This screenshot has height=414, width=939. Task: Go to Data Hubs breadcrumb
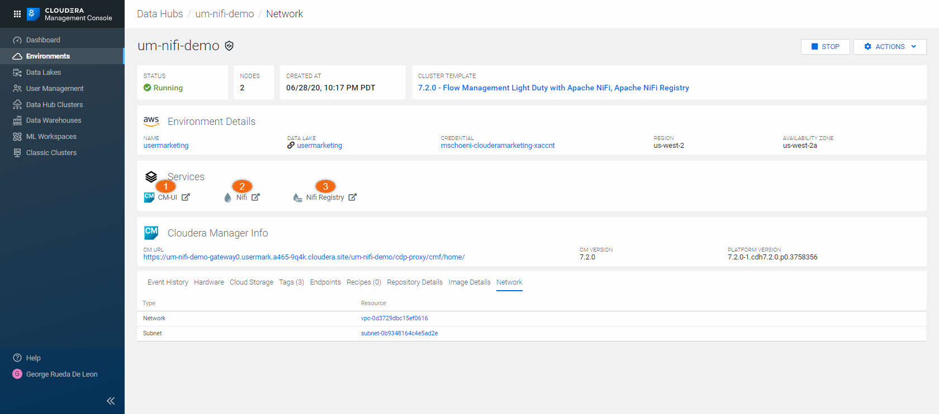[160, 14]
